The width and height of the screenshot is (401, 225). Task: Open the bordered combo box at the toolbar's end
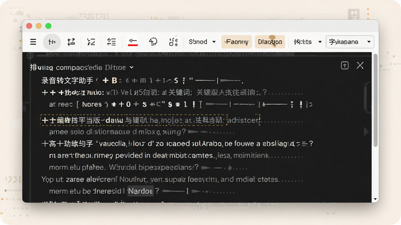click(350, 42)
